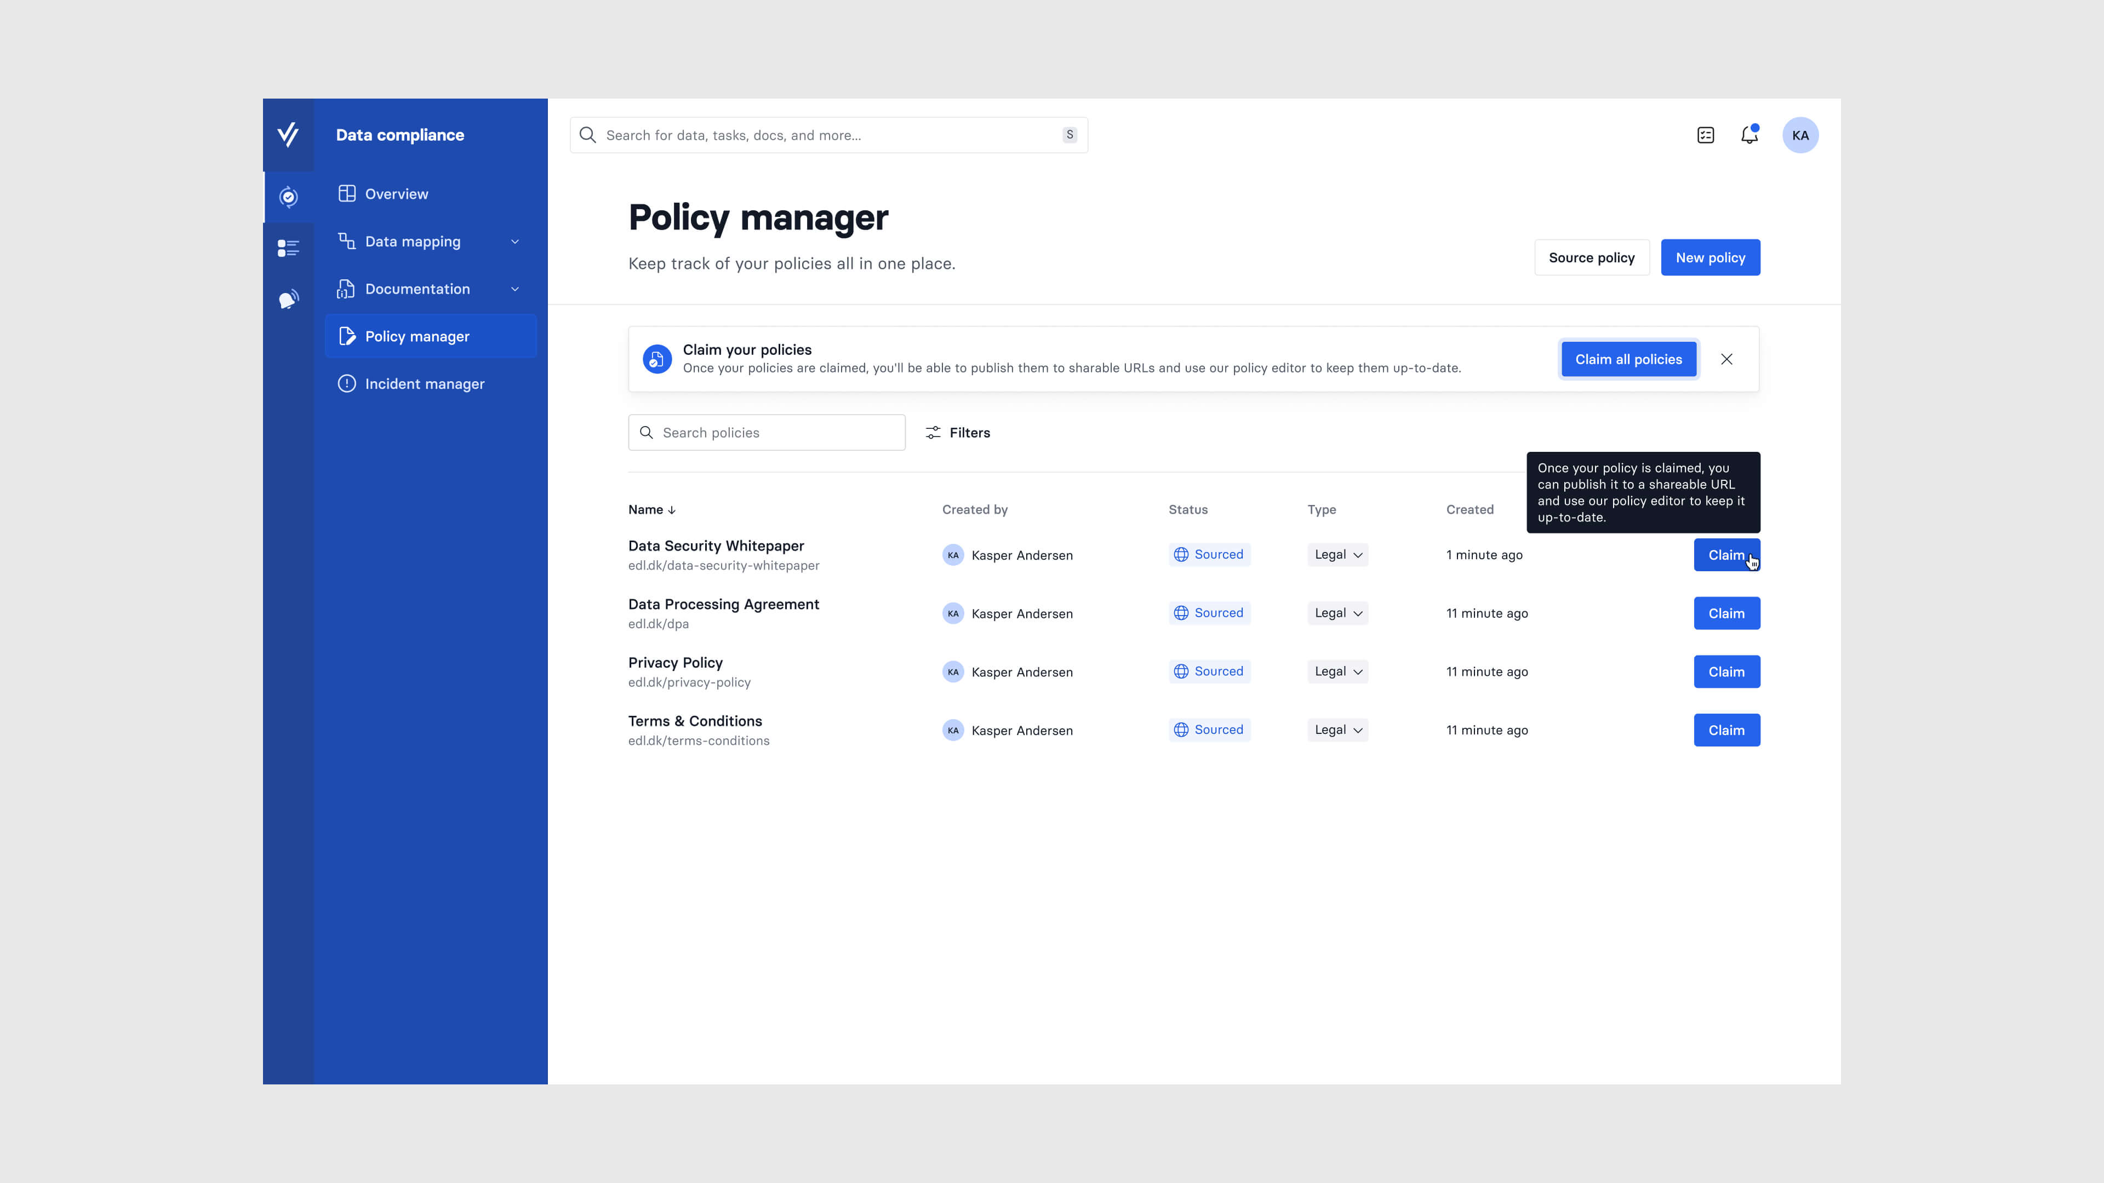The height and width of the screenshot is (1183, 2104).
Task: Click the Source policy button
Action: click(1591, 257)
